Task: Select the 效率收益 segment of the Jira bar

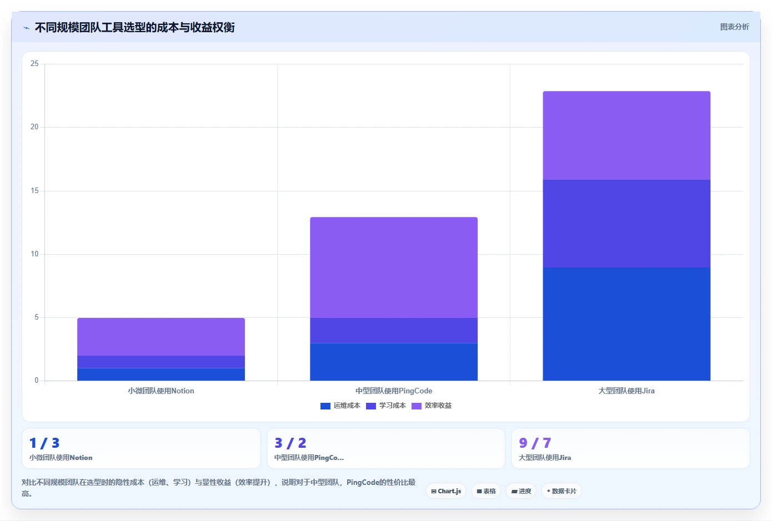Action: (626, 135)
